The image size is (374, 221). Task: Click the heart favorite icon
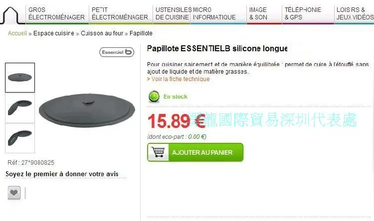click(x=14, y=193)
